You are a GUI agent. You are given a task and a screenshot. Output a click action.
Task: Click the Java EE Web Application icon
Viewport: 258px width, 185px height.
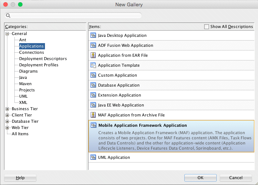click(93, 105)
